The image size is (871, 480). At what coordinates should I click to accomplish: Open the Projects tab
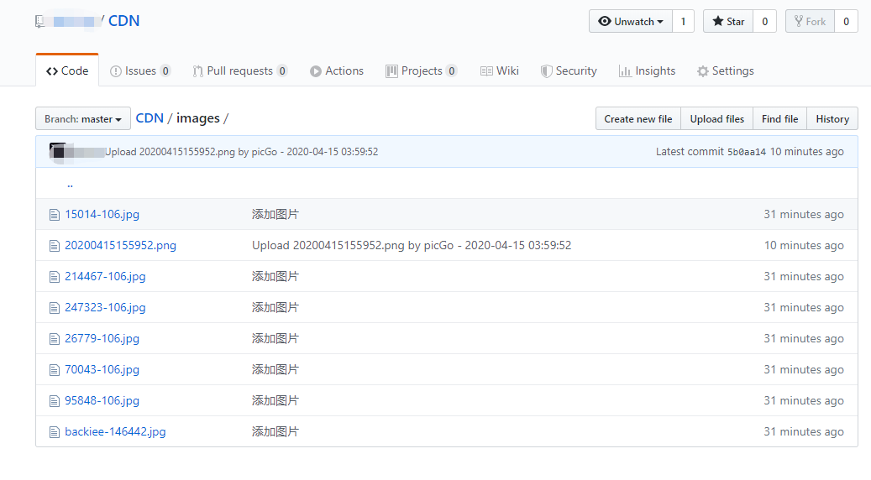click(x=421, y=71)
